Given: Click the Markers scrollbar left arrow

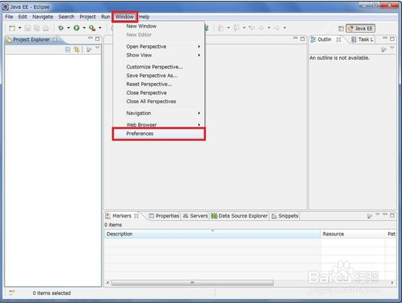Looking at the screenshot, I should click(107, 283).
